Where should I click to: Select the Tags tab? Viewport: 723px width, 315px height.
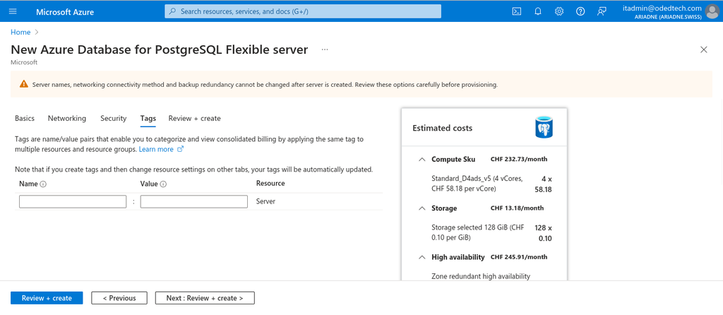[x=148, y=119]
